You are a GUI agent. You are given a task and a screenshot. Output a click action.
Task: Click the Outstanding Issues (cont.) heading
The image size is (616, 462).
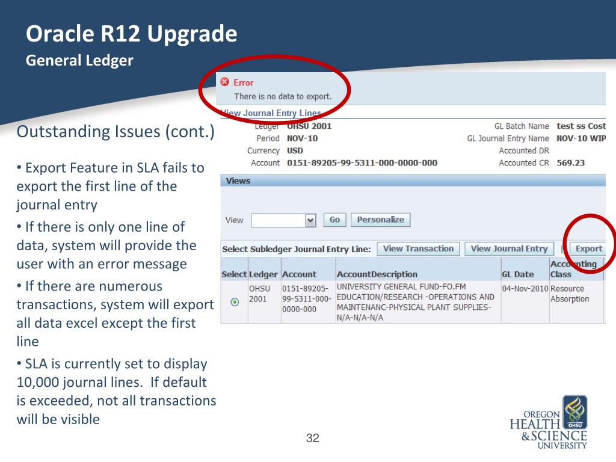click(x=115, y=132)
